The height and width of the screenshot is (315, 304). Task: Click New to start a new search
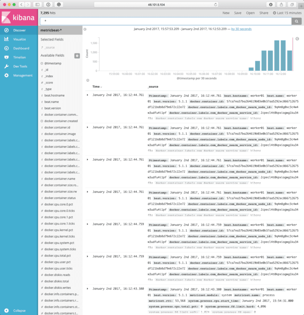(226, 13)
